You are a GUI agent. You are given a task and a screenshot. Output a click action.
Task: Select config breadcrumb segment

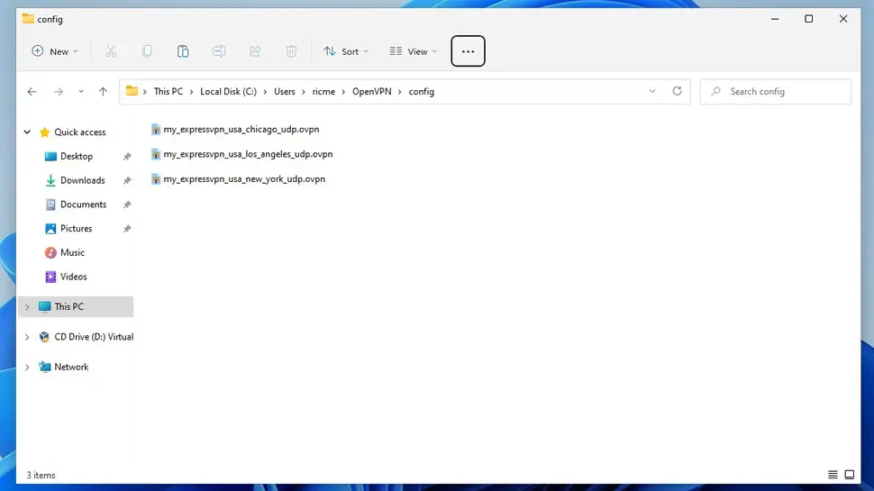click(x=422, y=91)
